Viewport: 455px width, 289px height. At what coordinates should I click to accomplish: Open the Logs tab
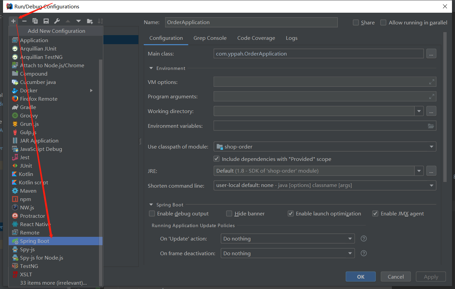(x=292, y=38)
